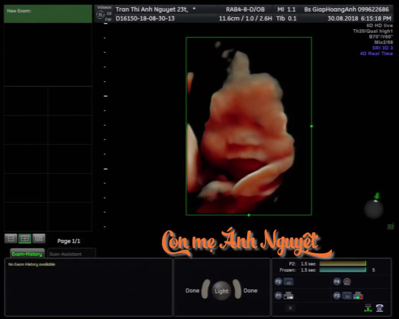Screen dimensions: 399x319
Task: Click doctor name 'Bs GiapHoangAnh 099622686'
Action: (346, 9)
